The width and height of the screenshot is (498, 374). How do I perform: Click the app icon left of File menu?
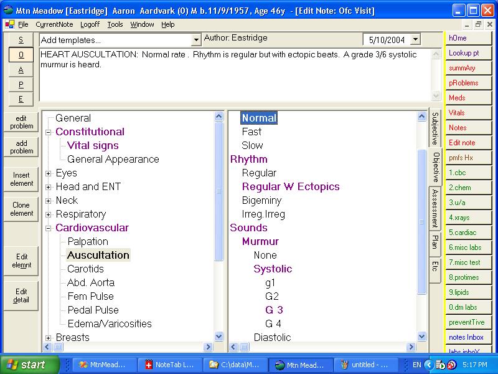tap(9, 24)
